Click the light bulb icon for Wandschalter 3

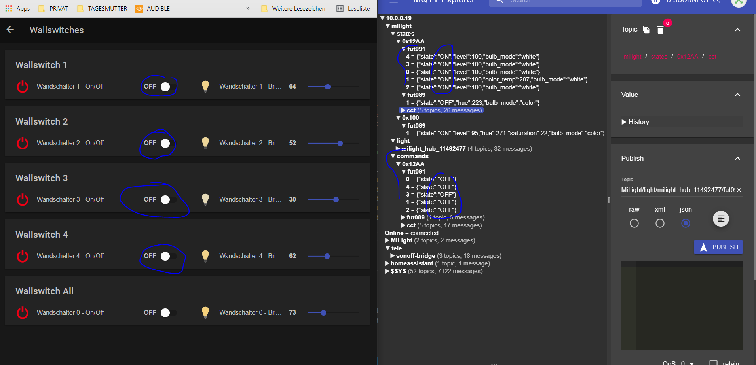tap(205, 199)
